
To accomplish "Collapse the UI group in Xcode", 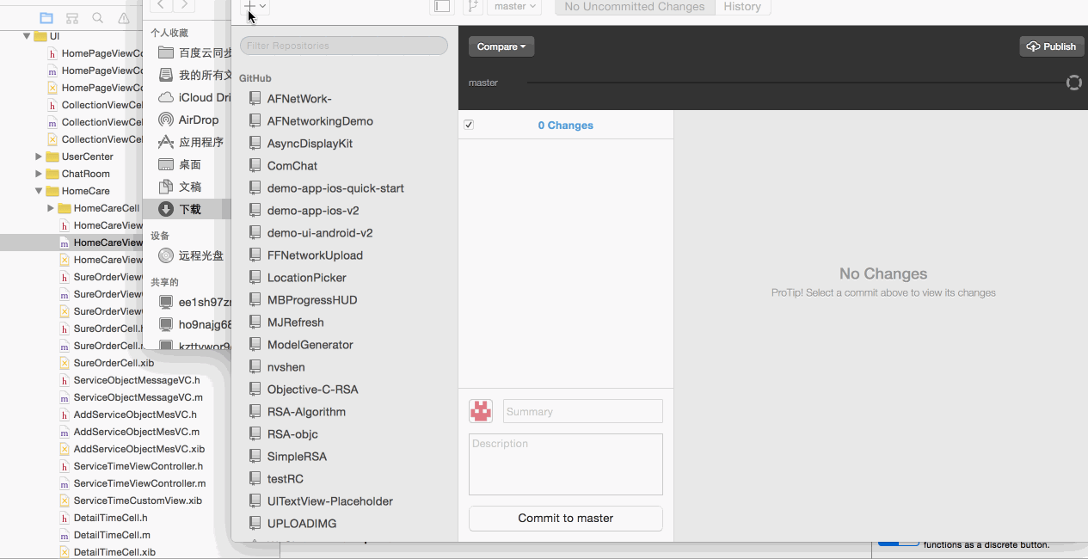I will click(27, 36).
